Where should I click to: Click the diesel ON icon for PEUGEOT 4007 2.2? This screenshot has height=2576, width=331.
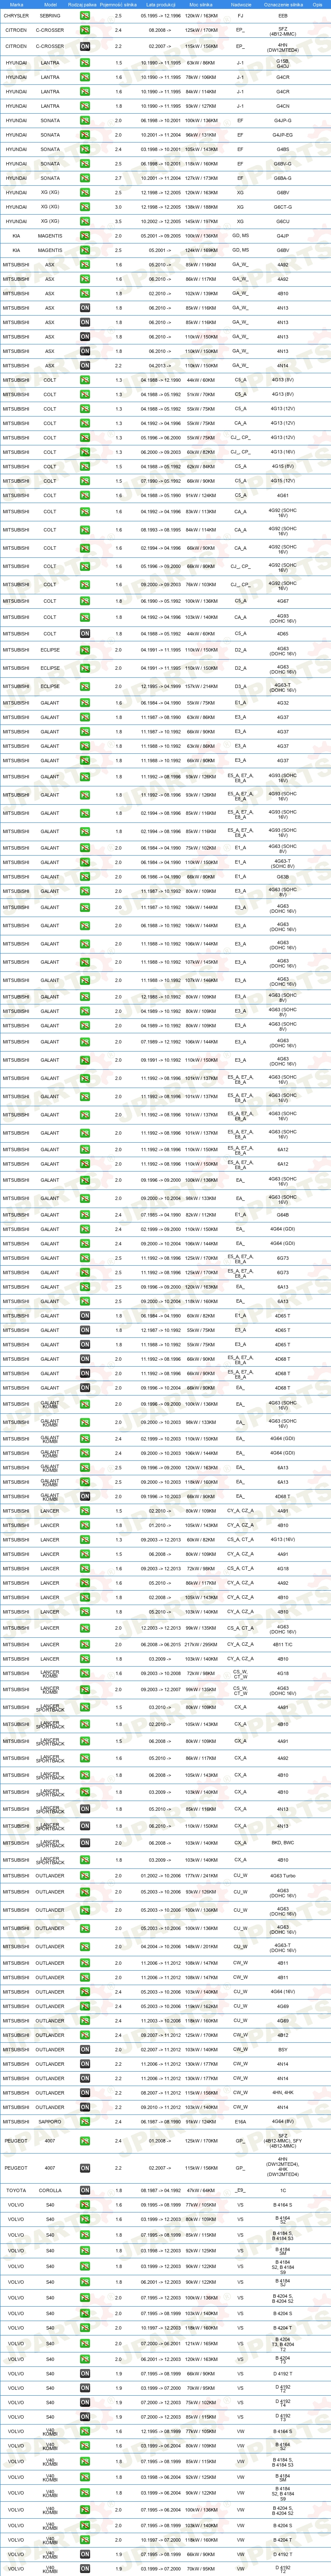point(85,2168)
